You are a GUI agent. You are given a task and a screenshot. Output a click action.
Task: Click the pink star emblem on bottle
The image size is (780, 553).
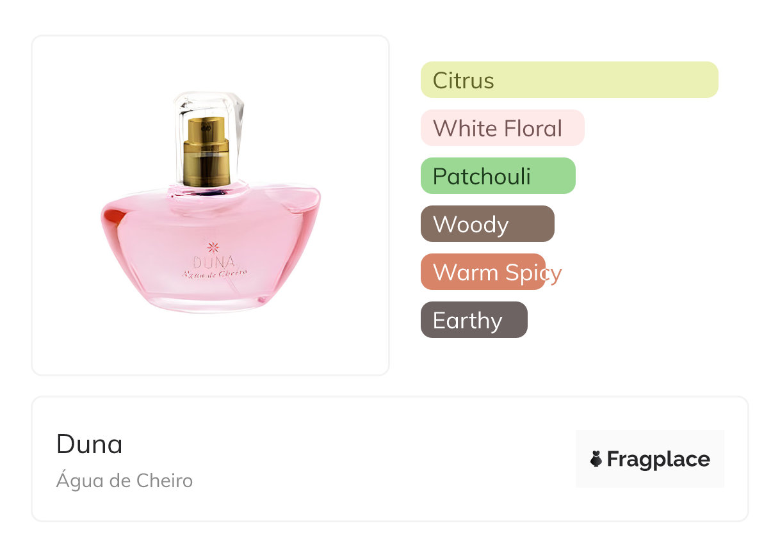(x=213, y=248)
